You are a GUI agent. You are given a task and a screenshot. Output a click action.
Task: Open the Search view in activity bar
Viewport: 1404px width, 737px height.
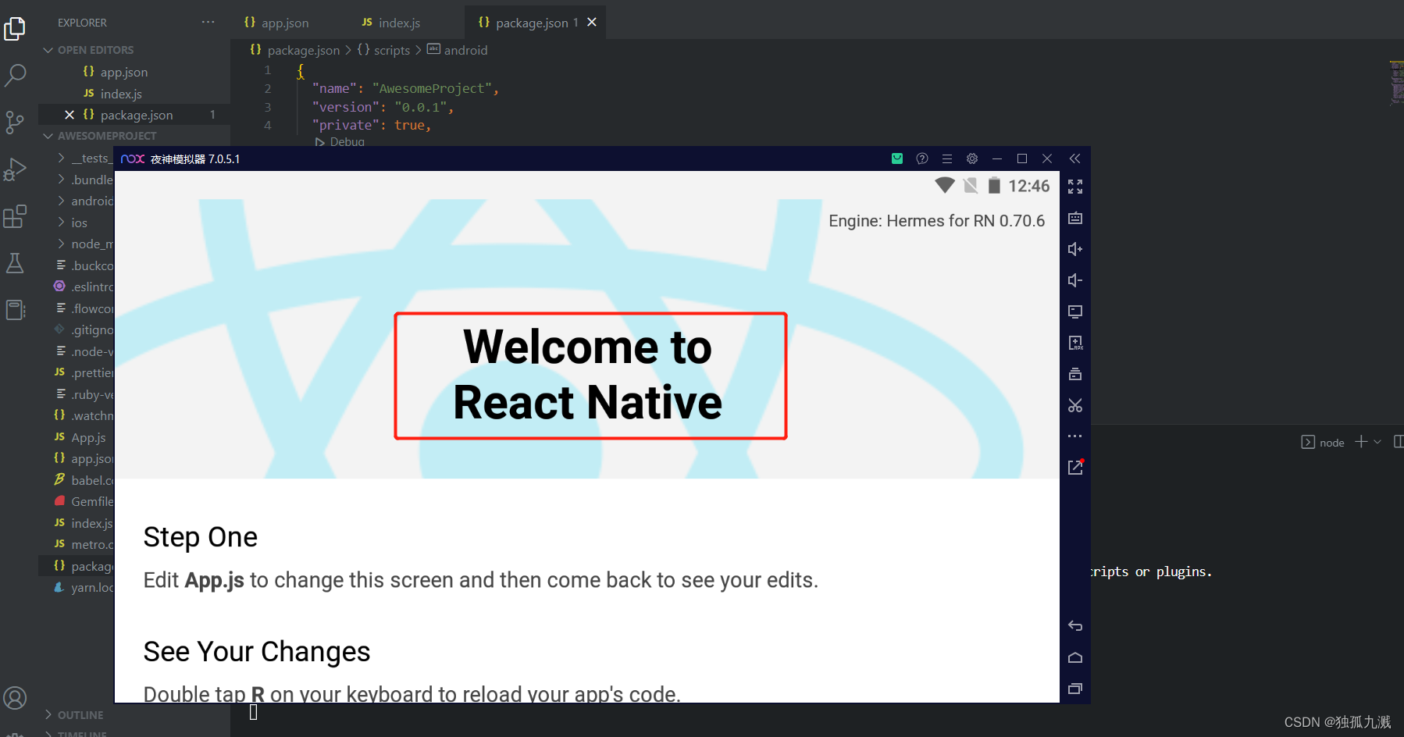pyautogui.click(x=15, y=76)
